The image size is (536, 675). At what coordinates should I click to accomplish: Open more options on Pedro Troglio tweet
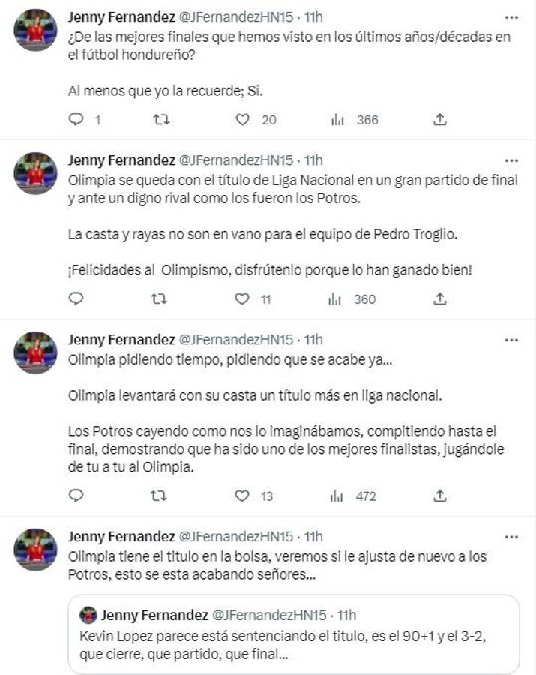click(511, 160)
